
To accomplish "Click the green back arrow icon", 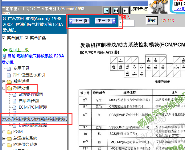I will tap(5, 50).
